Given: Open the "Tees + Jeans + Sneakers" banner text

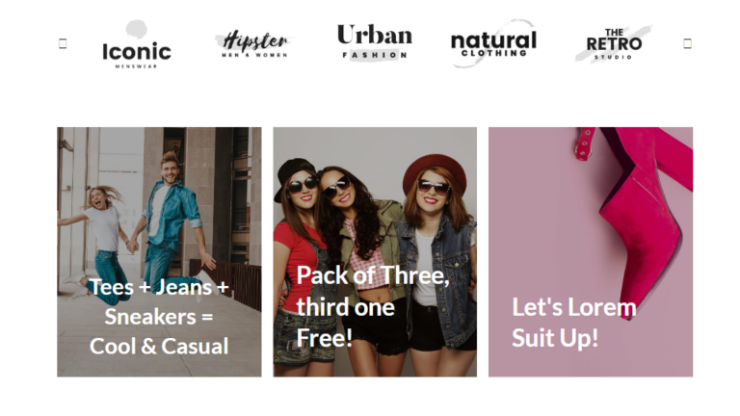Looking at the screenshot, I should click(x=159, y=301).
